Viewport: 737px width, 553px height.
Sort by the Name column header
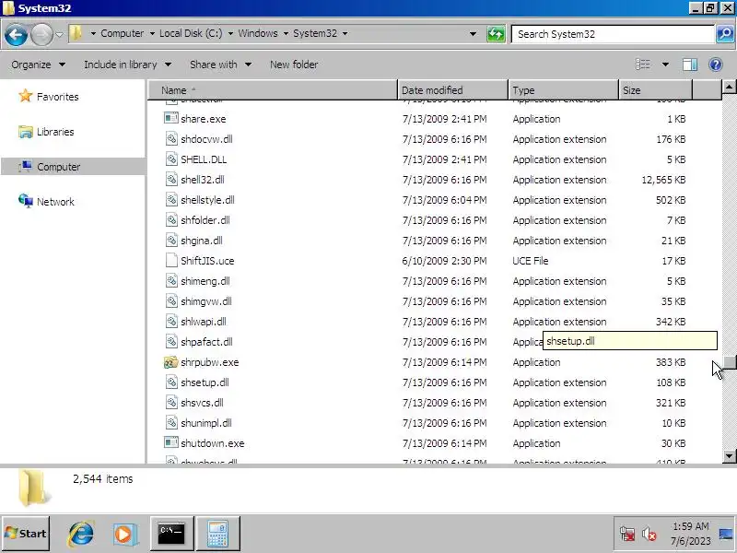tap(272, 89)
